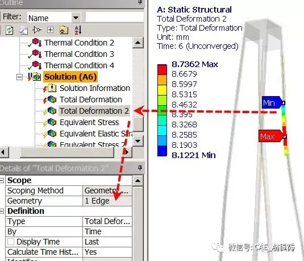Click the A-Z sort icon
304x261 pixels.
click(x=78, y=30)
